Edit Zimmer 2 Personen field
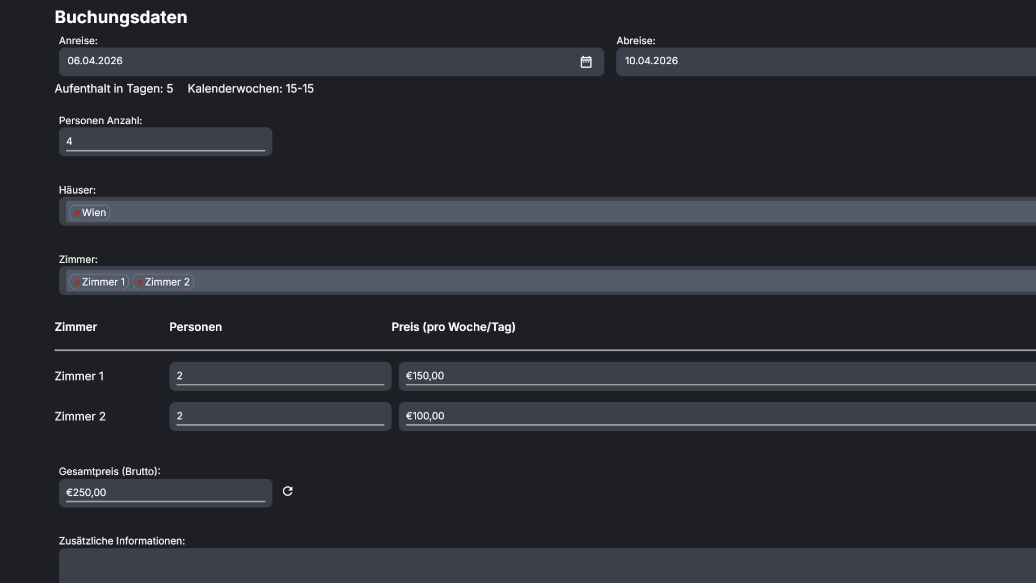Image resolution: width=1036 pixels, height=583 pixels. click(280, 416)
